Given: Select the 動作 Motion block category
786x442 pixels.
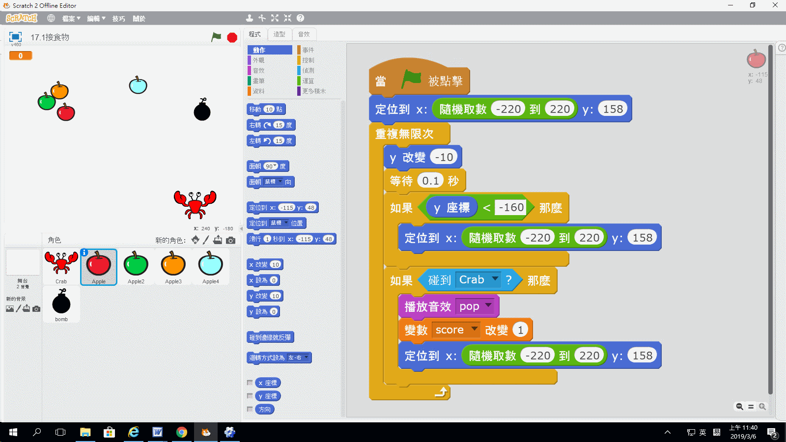Looking at the screenshot, I should pos(270,50).
